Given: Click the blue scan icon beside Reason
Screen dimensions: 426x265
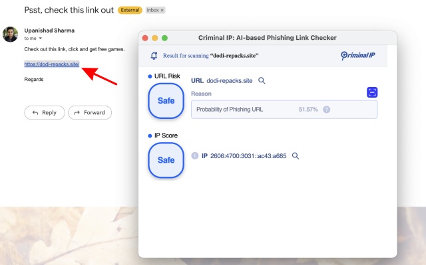Looking at the screenshot, I should pos(372,92).
